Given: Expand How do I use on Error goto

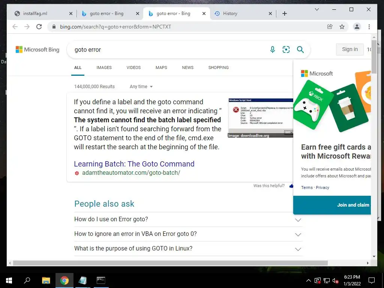Looking at the screenshot, I should tap(188, 219).
